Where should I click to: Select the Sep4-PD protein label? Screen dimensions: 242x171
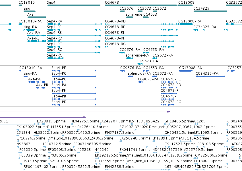coord(59,102)
